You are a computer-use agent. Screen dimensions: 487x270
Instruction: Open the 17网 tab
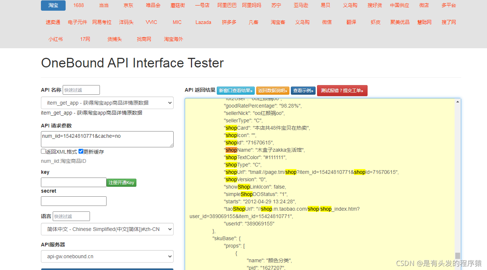pos(85,39)
